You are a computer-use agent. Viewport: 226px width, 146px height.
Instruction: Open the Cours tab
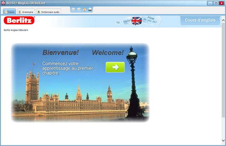(x=10, y=12)
